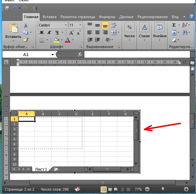Image resolution: width=196 pixels, height=194 pixels.
Task: Click the zoom out minus button
Action: 147,189
